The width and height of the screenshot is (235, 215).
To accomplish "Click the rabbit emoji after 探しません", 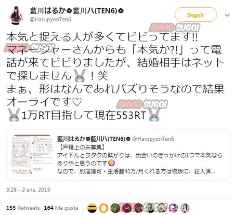I will pyautogui.click(x=79, y=75).
